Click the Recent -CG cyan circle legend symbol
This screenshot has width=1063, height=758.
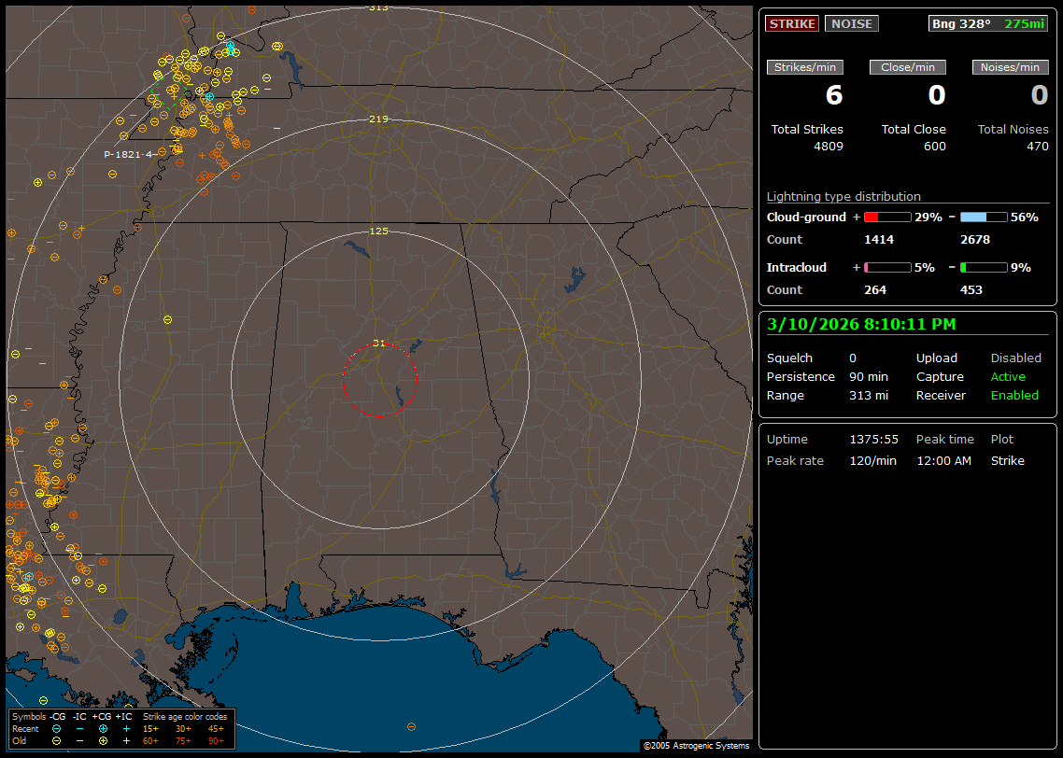[56, 728]
